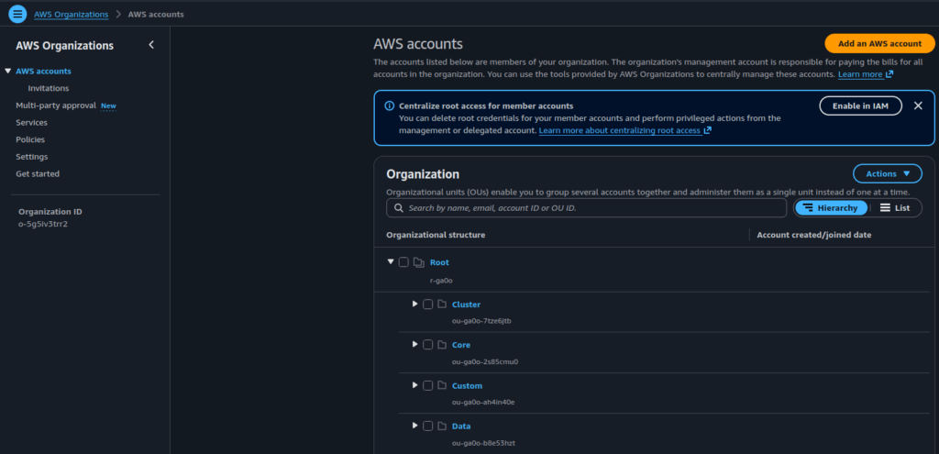Follow the Learn more link
The image size is (939, 454).
tap(860, 74)
